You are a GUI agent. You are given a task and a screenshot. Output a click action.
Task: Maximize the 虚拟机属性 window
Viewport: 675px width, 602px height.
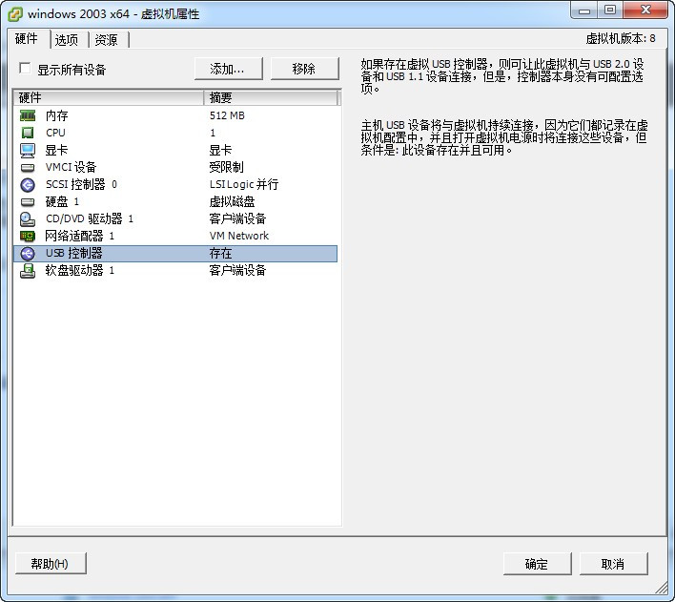pos(610,10)
